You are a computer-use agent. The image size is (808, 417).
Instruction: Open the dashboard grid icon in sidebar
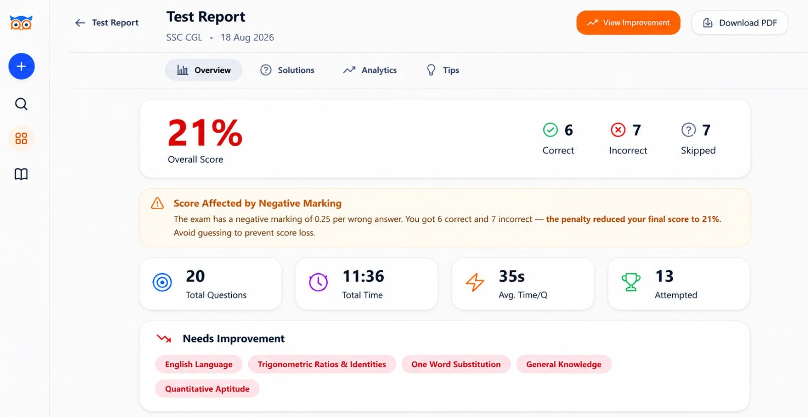tap(21, 138)
